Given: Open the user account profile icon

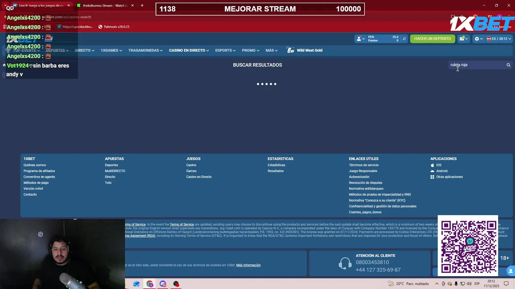Looking at the screenshot, I should click(x=359, y=39).
